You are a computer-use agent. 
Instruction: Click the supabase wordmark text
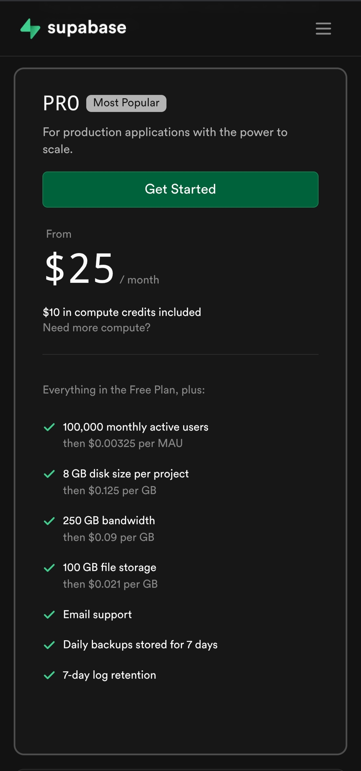pyautogui.click(x=87, y=28)
